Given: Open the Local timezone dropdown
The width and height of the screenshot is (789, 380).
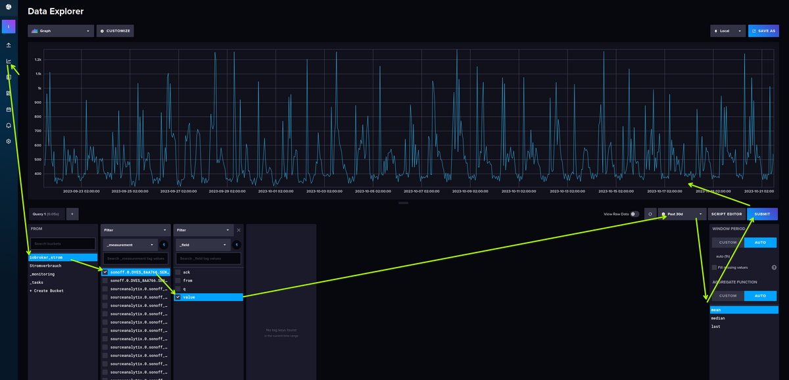Looking at the screenshot, I should 727,30.
